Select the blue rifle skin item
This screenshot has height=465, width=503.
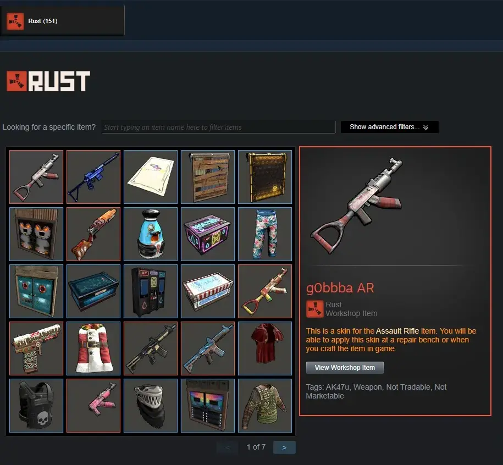(93, 177)
